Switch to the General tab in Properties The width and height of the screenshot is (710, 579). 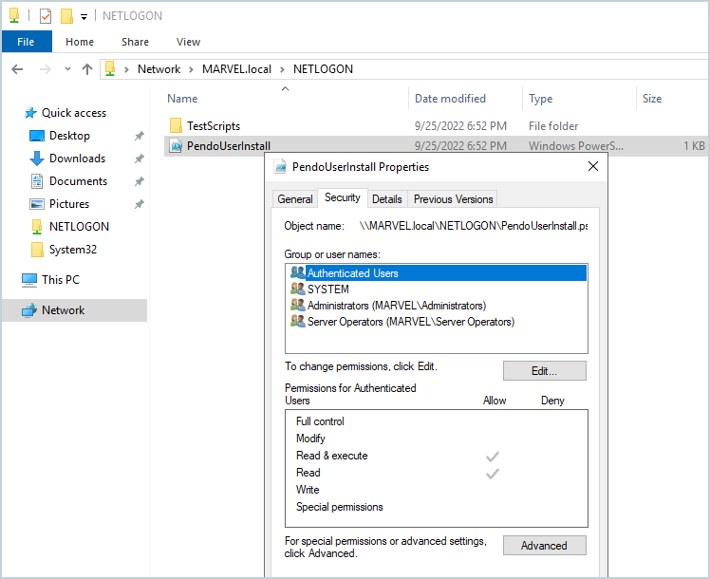click(x=295, y=199)
